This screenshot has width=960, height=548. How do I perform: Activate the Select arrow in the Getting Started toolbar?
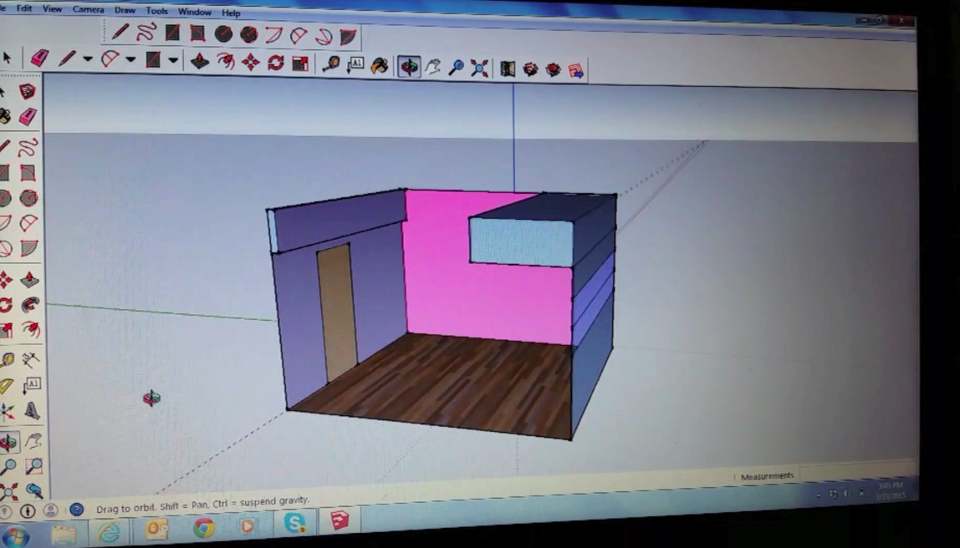tap(8, 58)
